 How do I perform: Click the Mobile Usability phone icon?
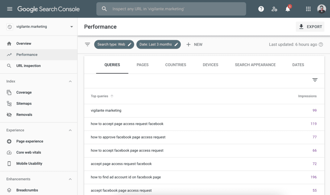click(9, 164)
